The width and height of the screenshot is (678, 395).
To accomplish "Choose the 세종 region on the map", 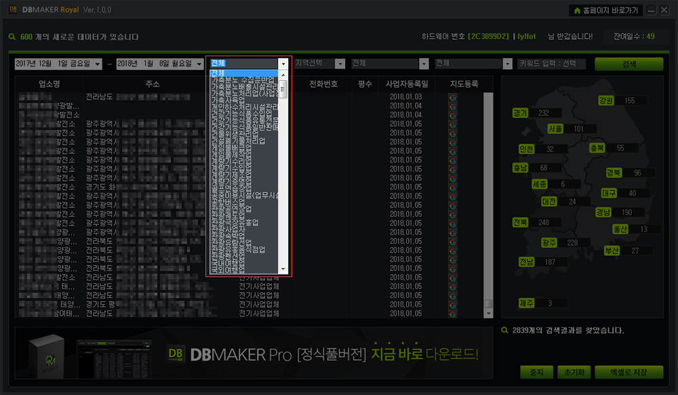I will pos(539,184).
